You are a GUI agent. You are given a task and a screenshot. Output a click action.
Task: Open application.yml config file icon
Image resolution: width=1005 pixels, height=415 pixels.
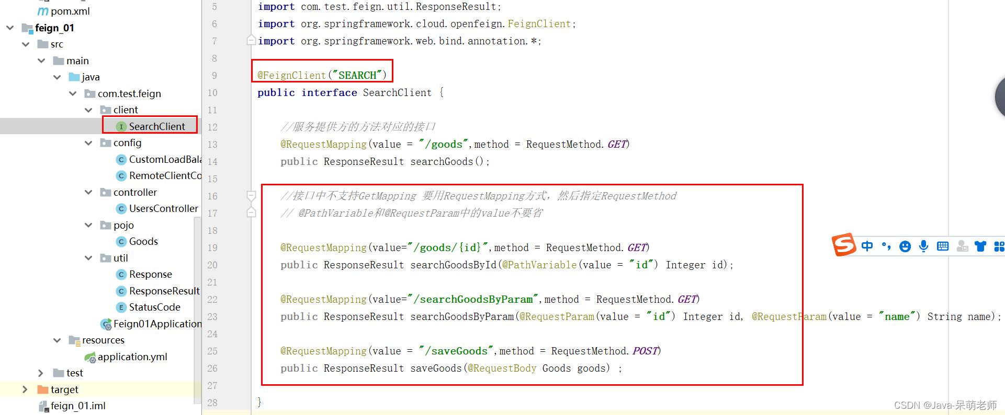click(x=90, y=357)
